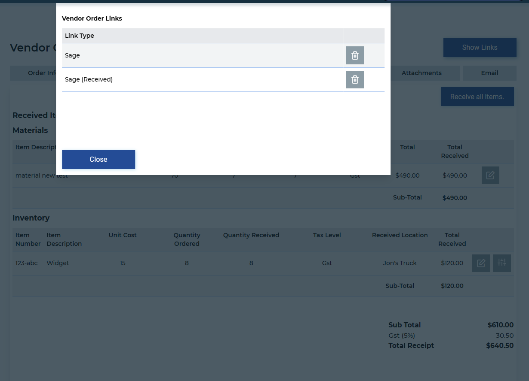The height and width of the screenshot is (381, 529).
Task: Edit the Widget inventory row
Action: (x=481, y=263)
